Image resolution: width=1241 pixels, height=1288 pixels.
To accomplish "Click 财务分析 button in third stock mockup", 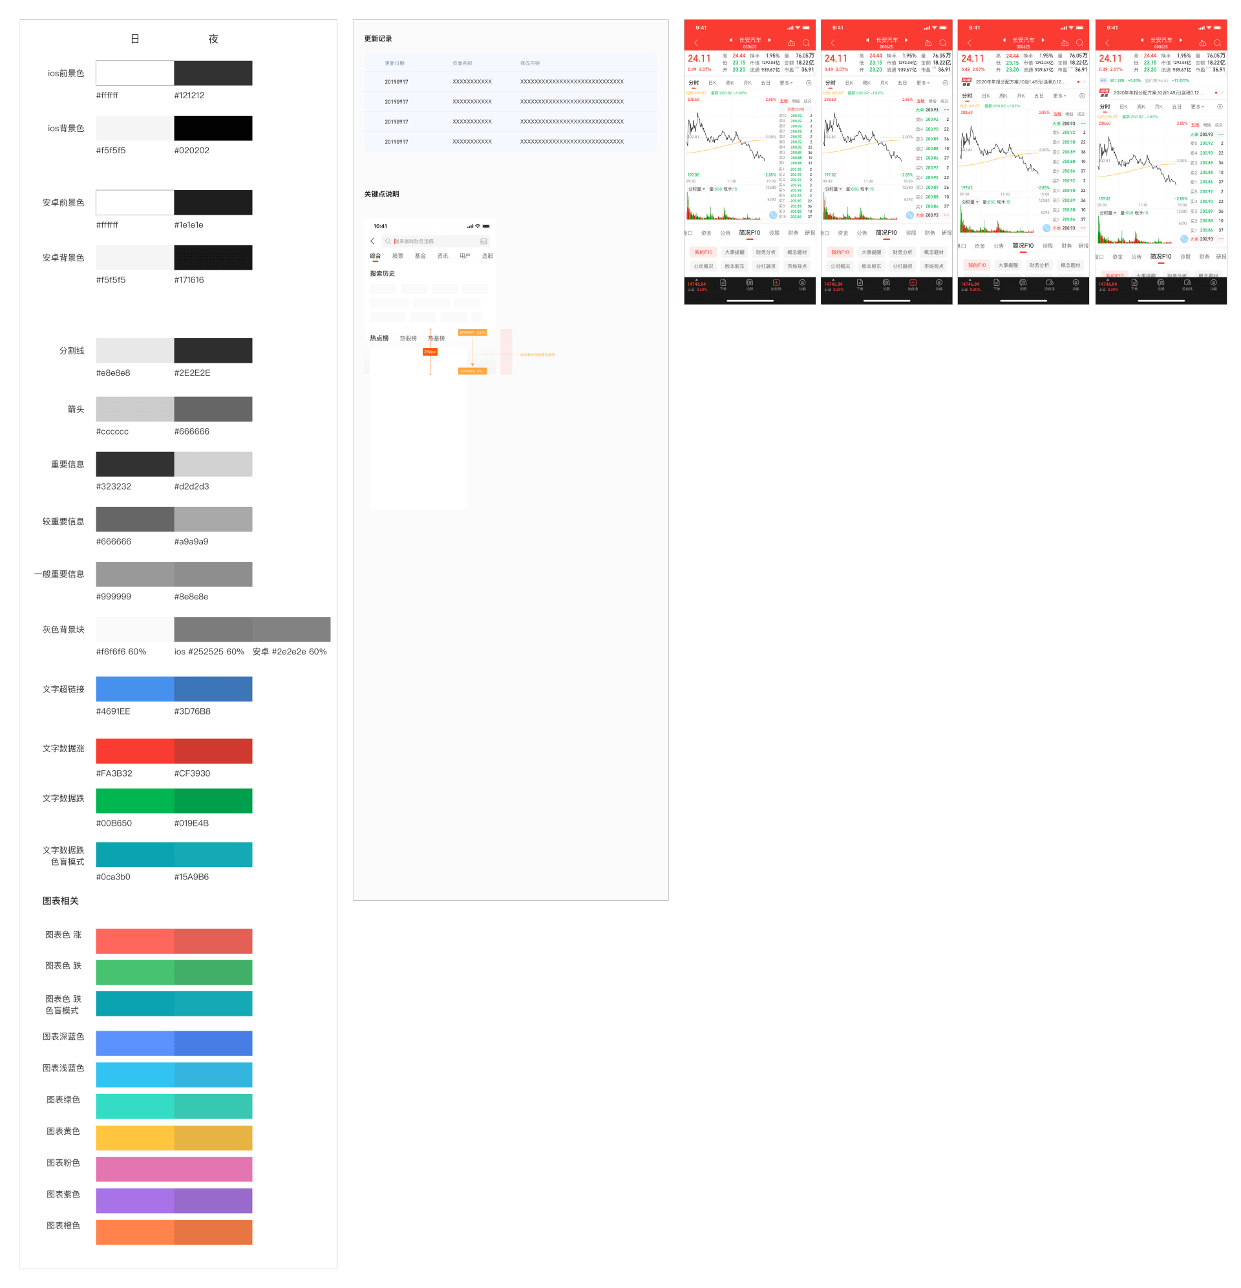I will coord(1039,266).
